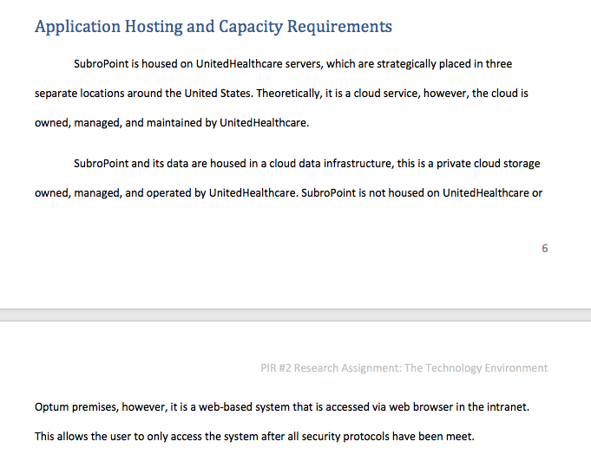Click the line starting "SubroPoint is housed on UnitedHealthcare servers"
This screenshot has width=591, height=461.
[x=292, y=64]
